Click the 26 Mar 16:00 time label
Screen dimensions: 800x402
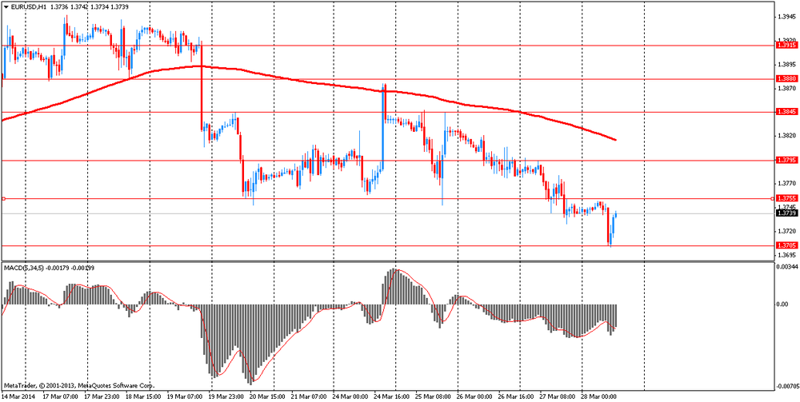(x=515, y=396)
